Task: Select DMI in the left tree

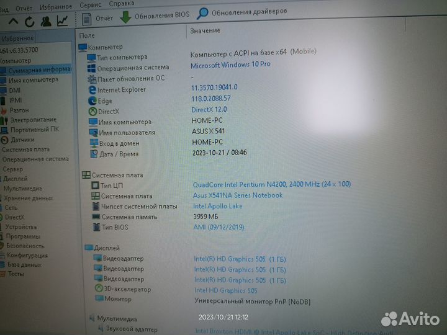Action: [14, 91]
